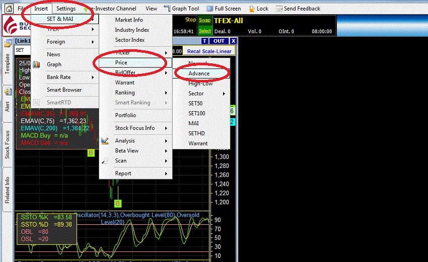428x262 pixels.
Task: Expand Scan submenu
Action: (135, 161)
